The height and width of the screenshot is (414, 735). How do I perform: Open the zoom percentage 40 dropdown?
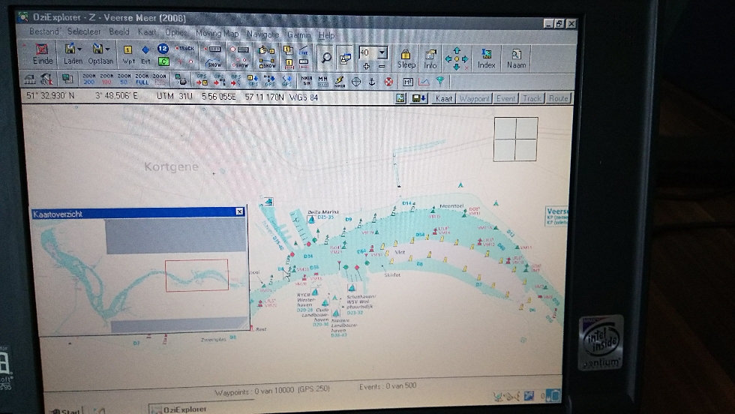382,52
